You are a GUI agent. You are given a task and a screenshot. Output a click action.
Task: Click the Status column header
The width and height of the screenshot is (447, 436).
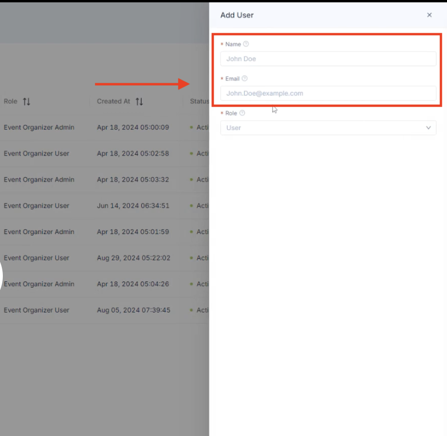pos(199,102)
